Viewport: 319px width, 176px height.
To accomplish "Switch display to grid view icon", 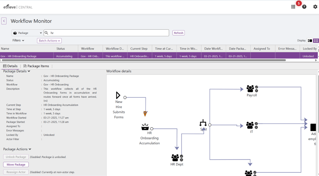I will pyautogui.click(x=316, y=41).
